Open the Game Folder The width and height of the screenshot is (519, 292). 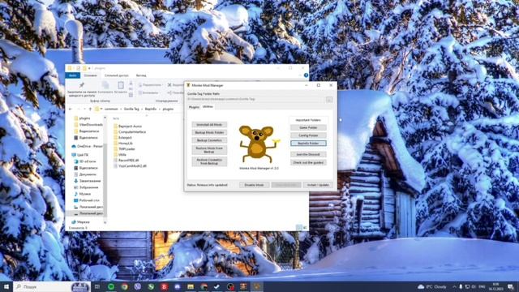(x=308, y=127)
